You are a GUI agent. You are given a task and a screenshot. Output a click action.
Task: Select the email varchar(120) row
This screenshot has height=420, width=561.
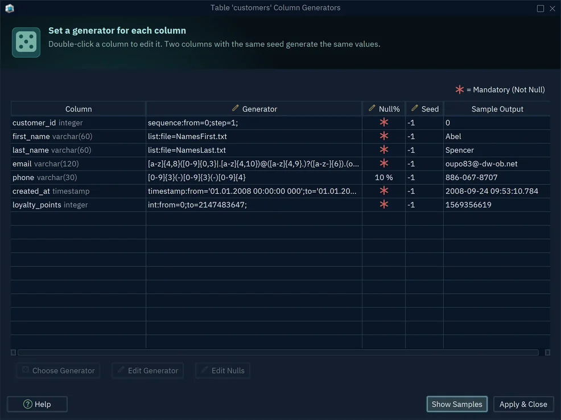[280, 164]
